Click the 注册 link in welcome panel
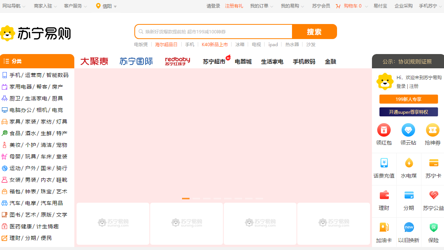The image size is (444, 250). coord(414,86)
